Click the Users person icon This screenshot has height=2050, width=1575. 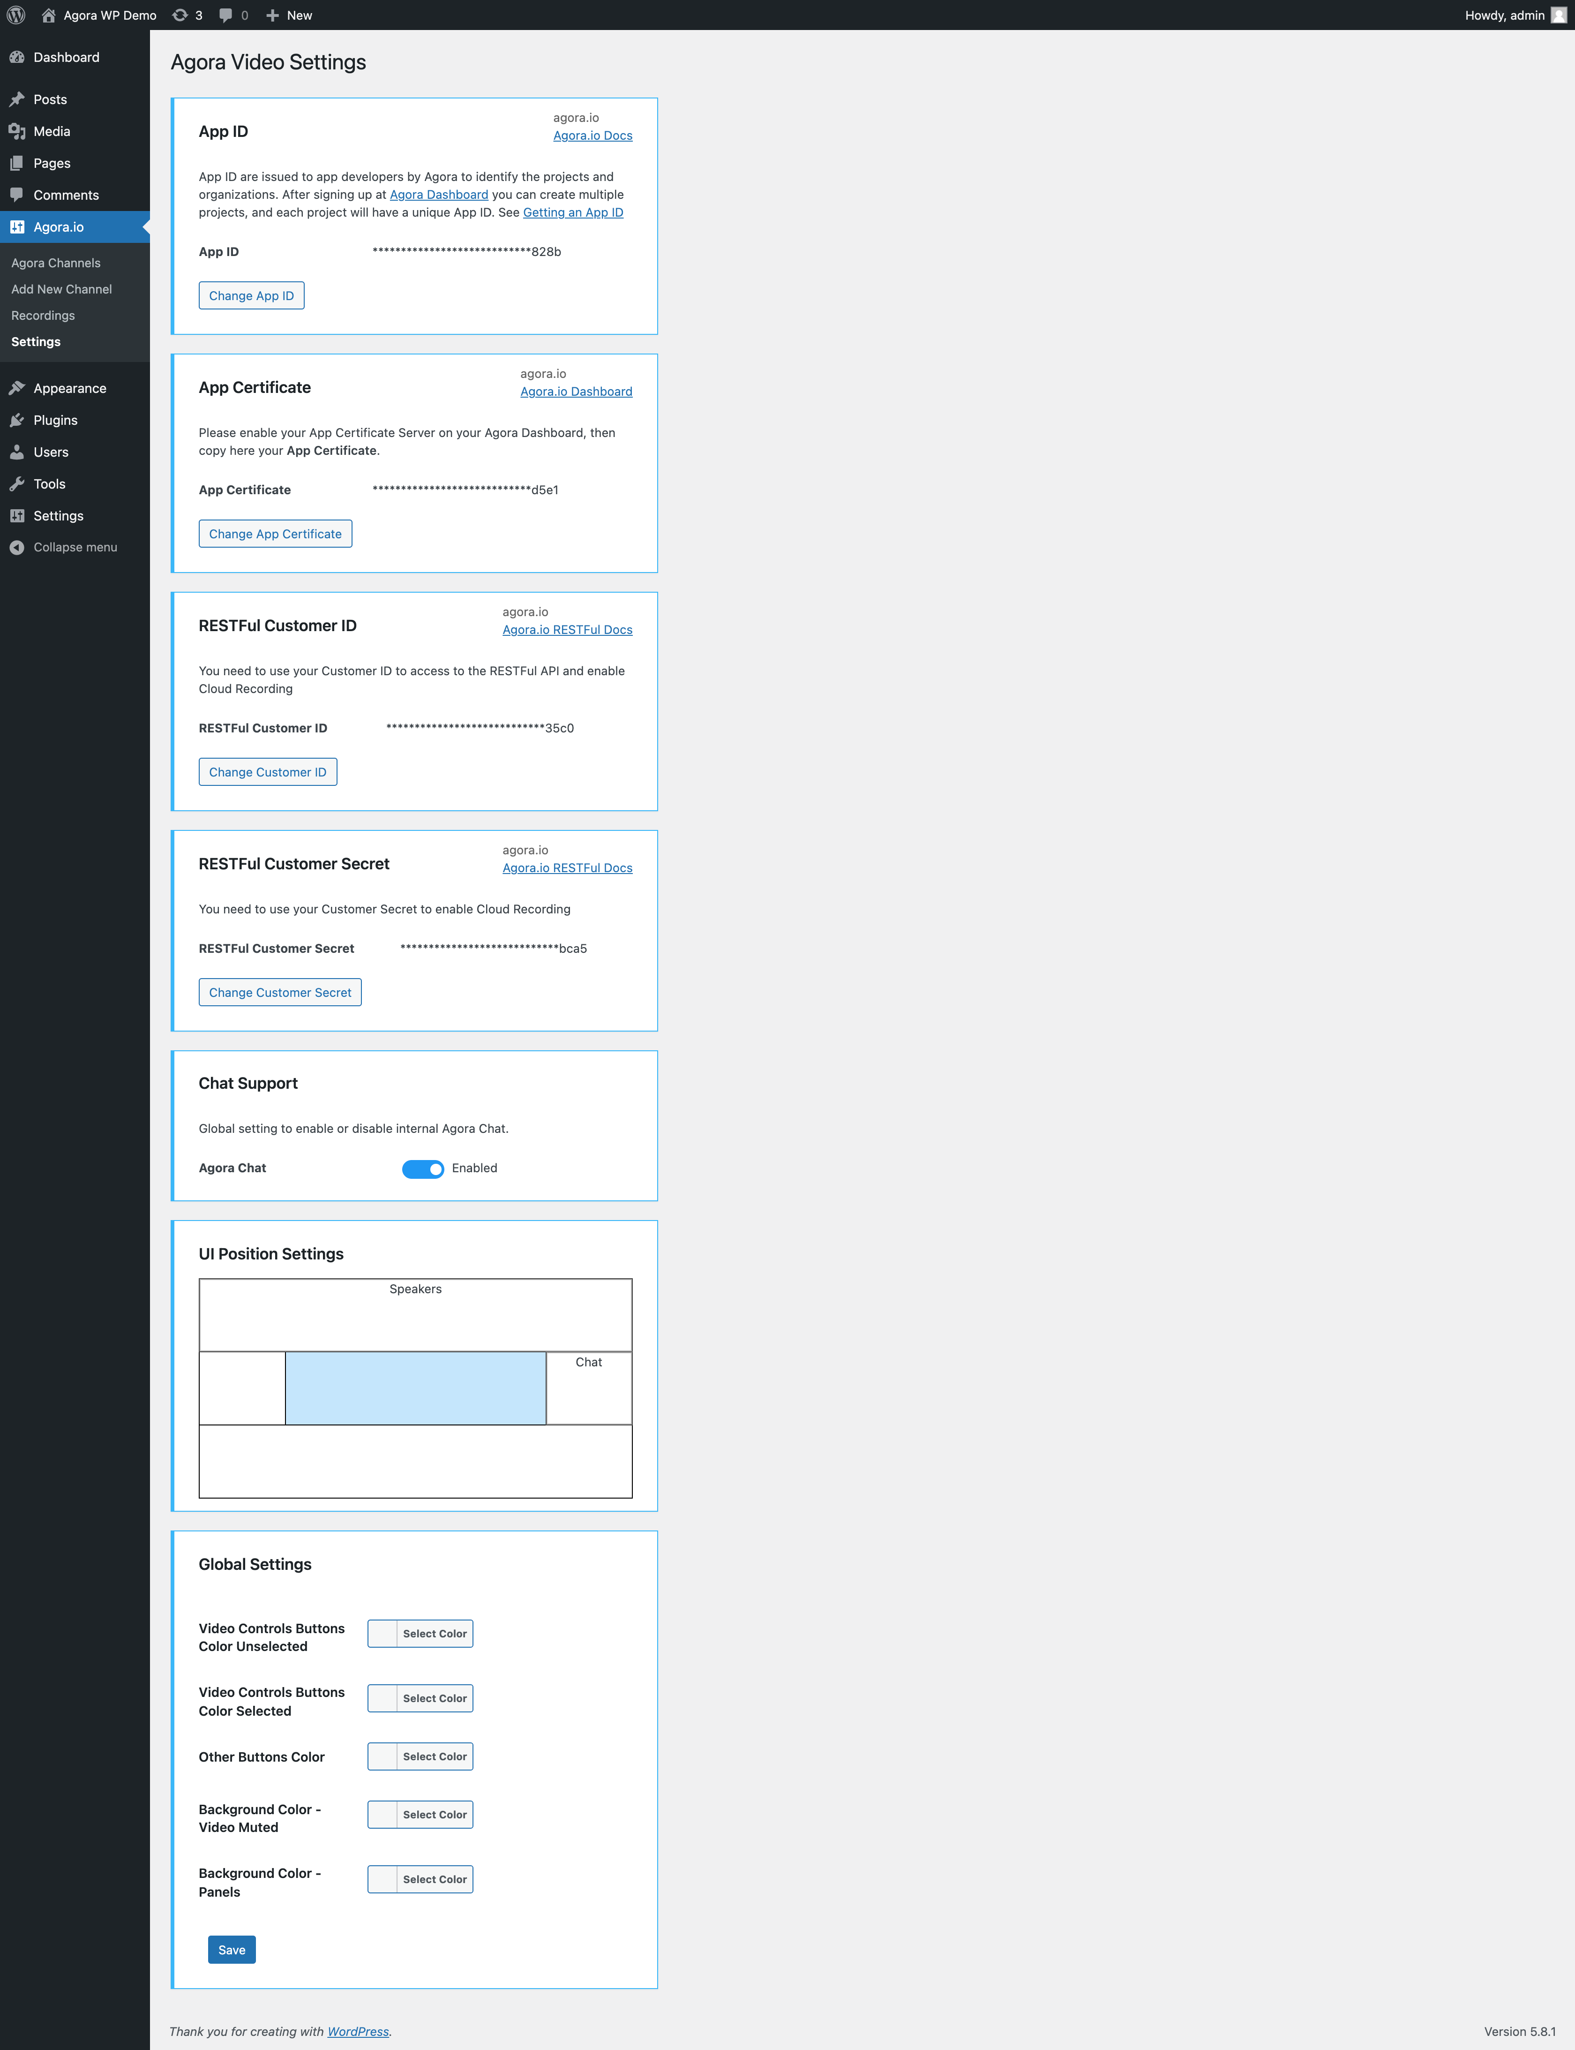tap(17, 452)
